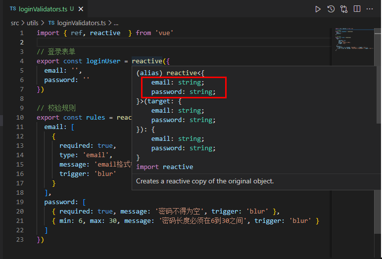Click the 'vue' import string
The width and height of the screenshot is (382, 259).
click(164, 33)
